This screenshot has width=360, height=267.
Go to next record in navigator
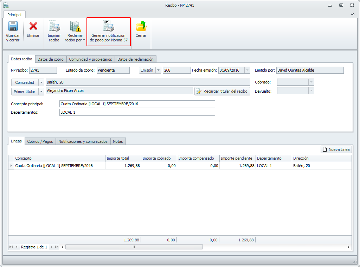(51, 247)
